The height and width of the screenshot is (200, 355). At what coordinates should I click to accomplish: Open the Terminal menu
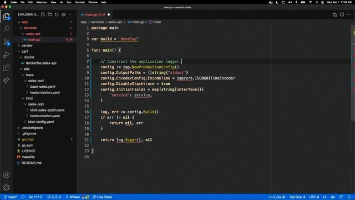pos(80,2)
